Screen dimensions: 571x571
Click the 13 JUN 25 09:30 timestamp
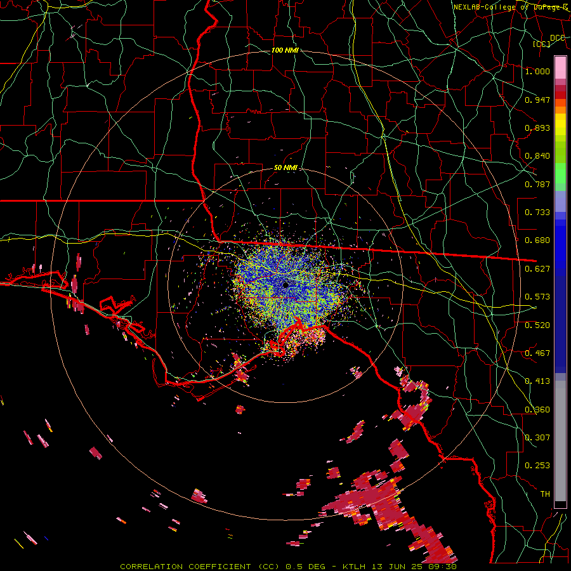click(x=415, y=567)
